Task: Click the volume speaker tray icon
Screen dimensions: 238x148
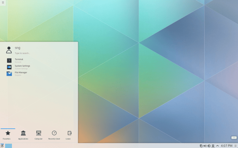Action: 205,146
